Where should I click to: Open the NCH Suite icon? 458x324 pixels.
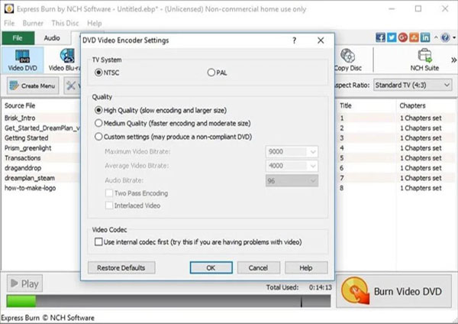424,60
